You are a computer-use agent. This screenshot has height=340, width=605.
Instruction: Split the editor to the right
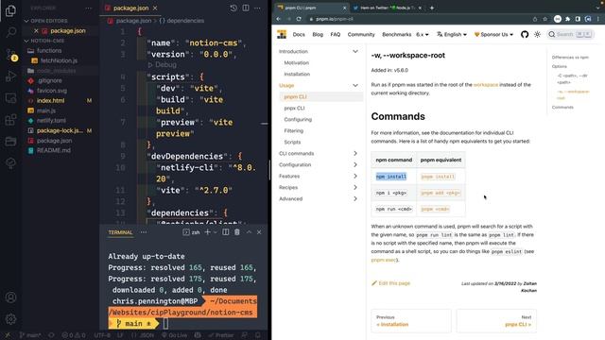click(246, 8)
